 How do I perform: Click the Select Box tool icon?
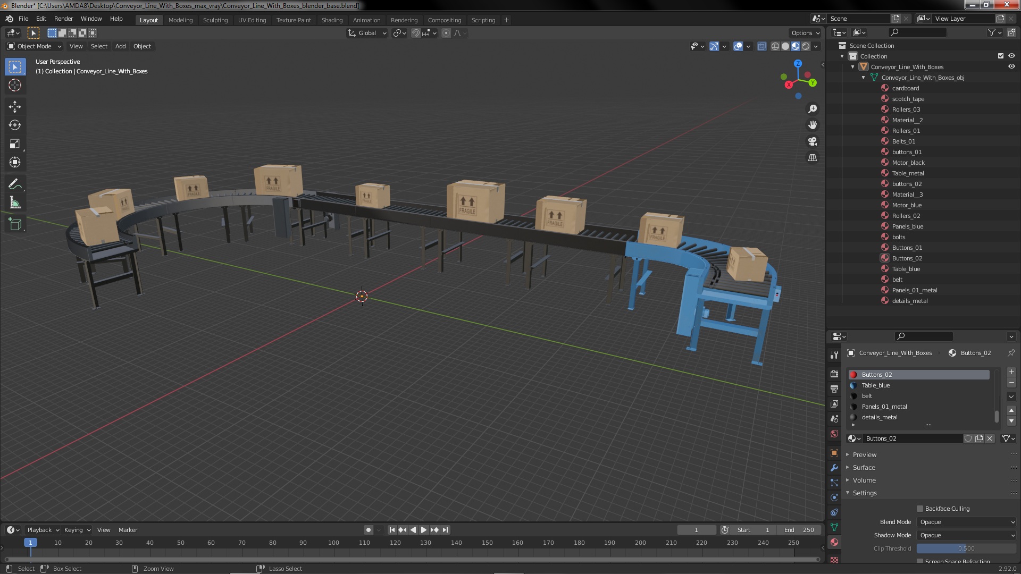pos(15,66)
